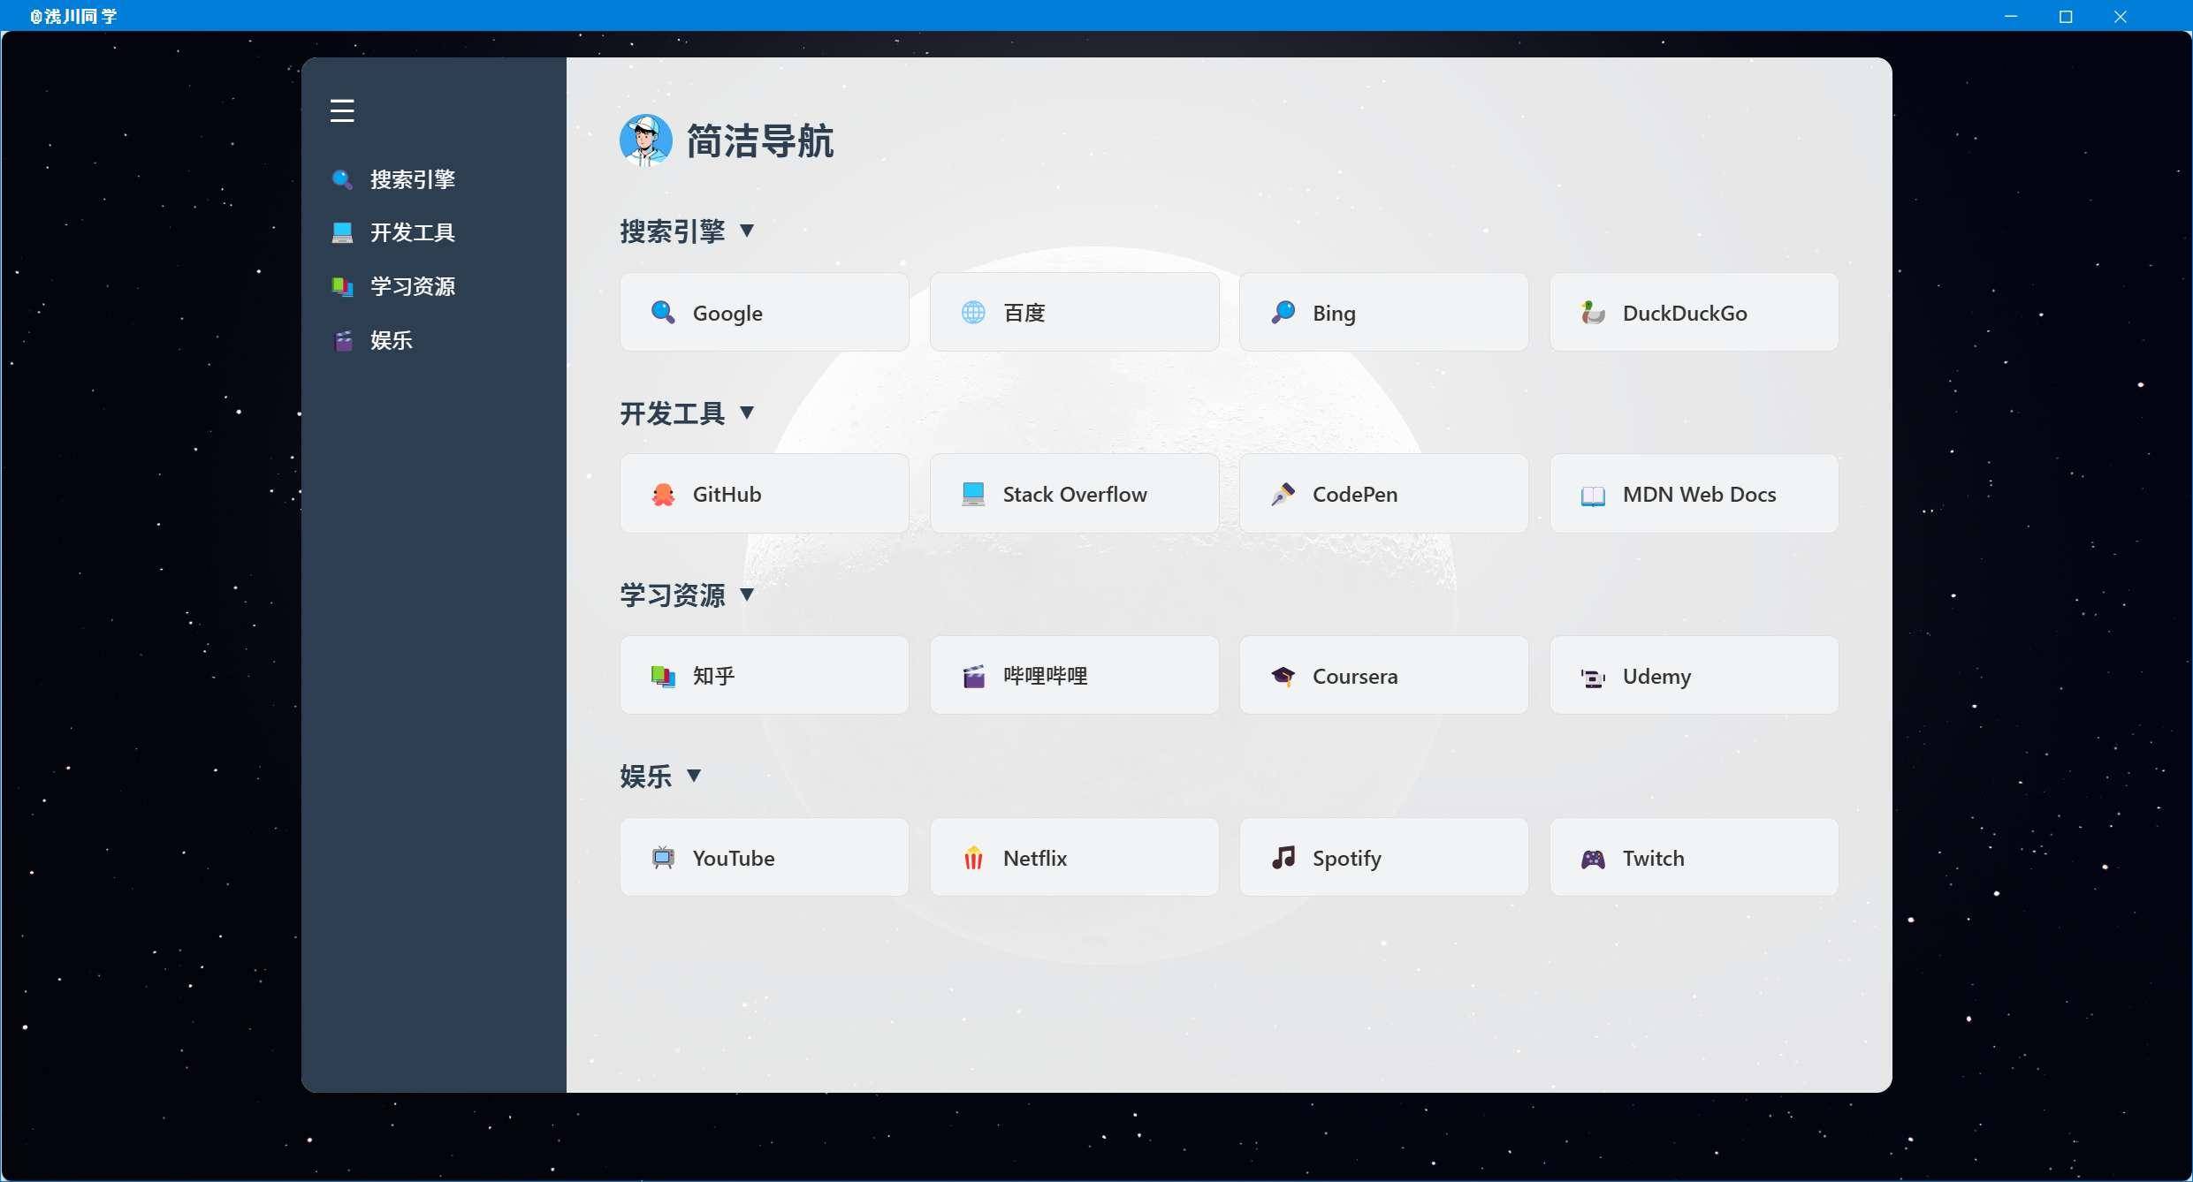Image resolution: width=2193 pixels, height=1182 pixels.
Task: Click the magnifier icon beside sidebar 搜索引擎
Action: point(342,179)
